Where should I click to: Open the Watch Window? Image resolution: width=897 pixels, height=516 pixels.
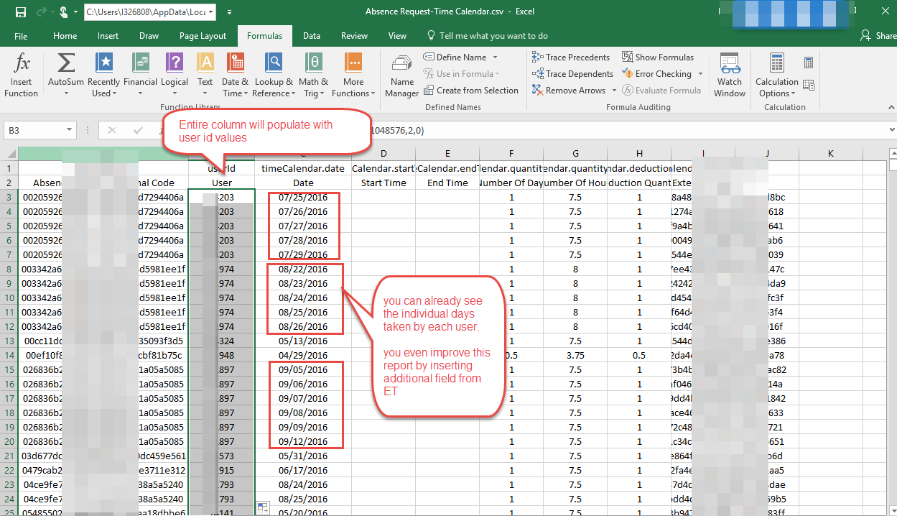730,75
